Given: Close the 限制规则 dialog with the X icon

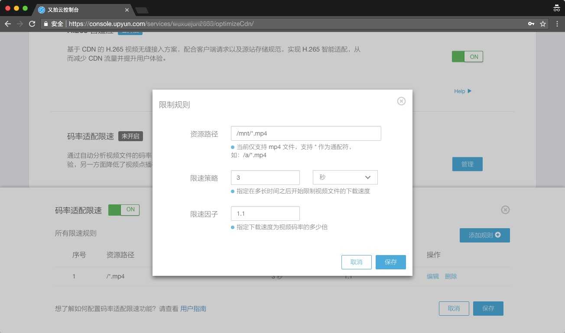Looking at the screenshot, I should pos(401,101).
